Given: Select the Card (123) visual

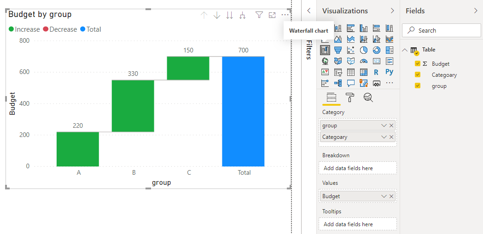Looking at the screenshot, I should click(377, 61).
